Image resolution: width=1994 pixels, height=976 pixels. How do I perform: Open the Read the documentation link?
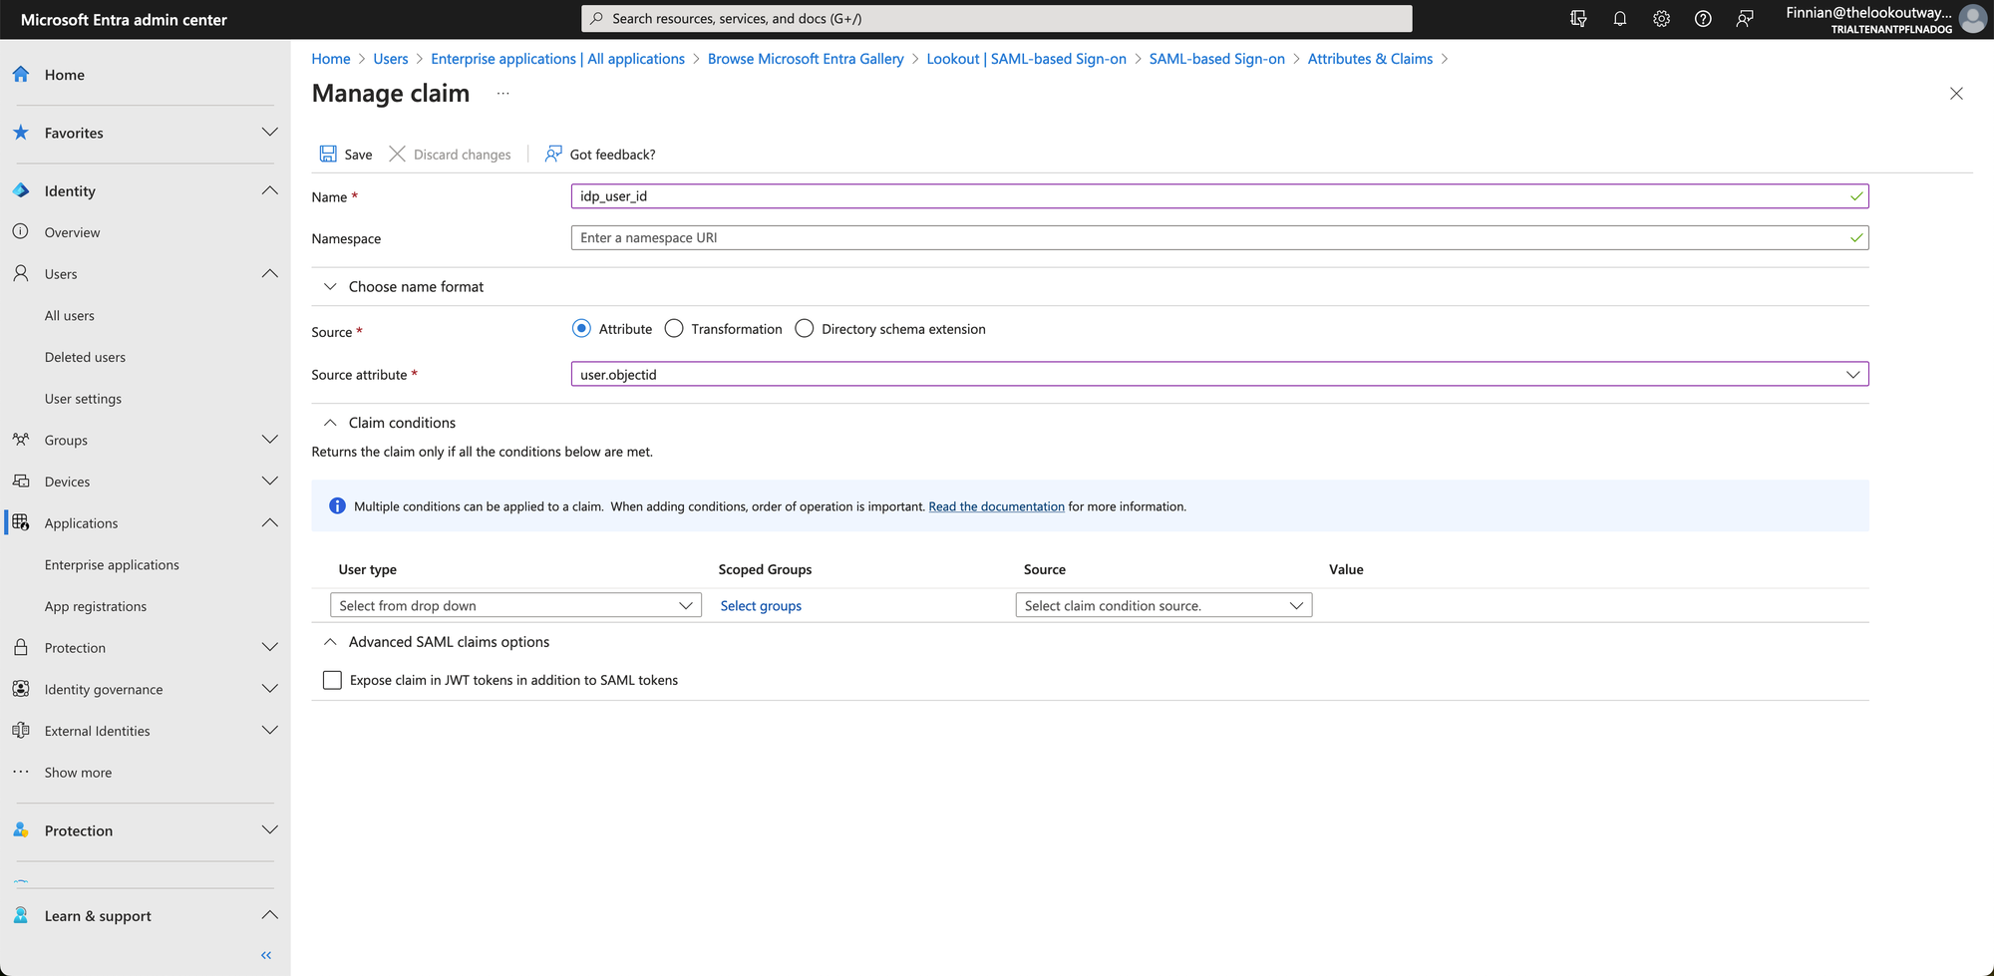click(996, 506)
